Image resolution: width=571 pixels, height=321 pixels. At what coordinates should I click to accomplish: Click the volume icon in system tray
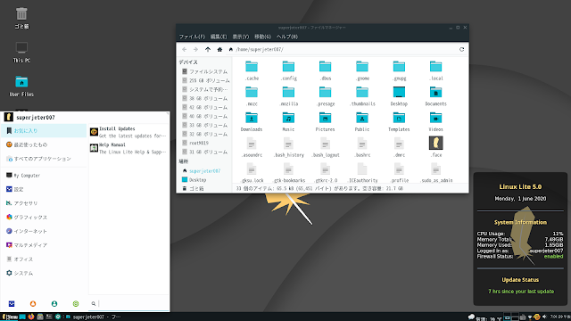[544, 317]
